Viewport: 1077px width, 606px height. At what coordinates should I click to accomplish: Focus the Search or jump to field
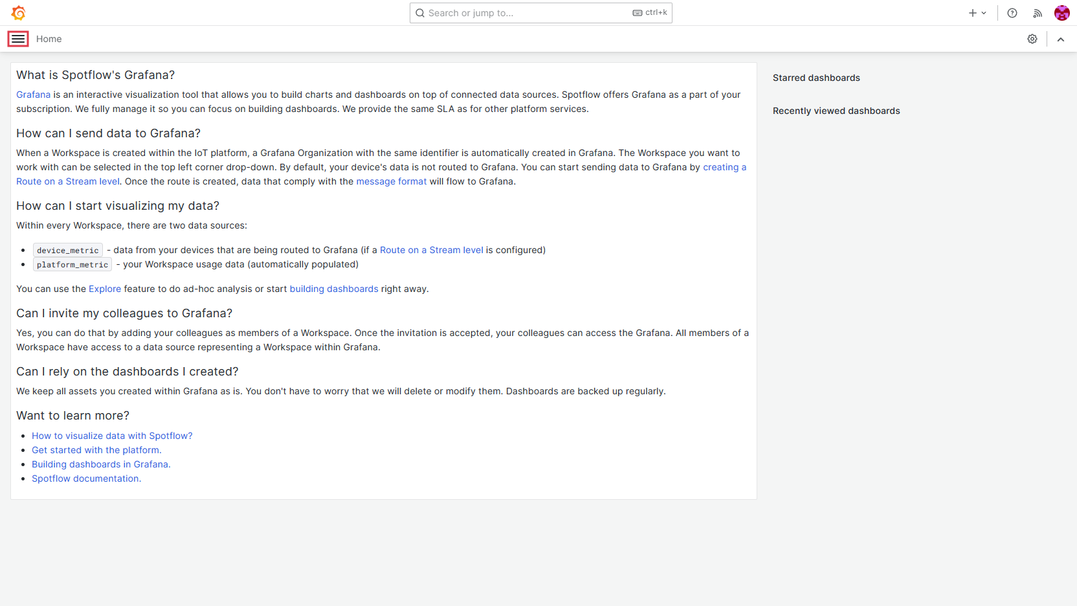[540, 13]
